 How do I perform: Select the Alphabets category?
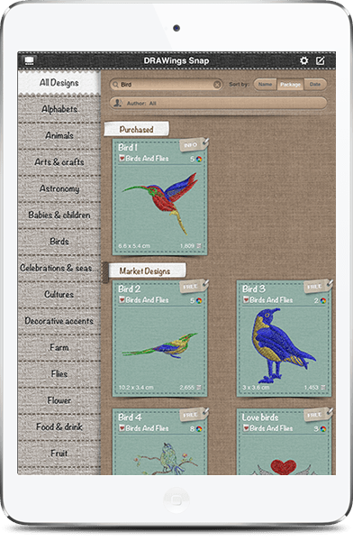(x=59, y=109)
